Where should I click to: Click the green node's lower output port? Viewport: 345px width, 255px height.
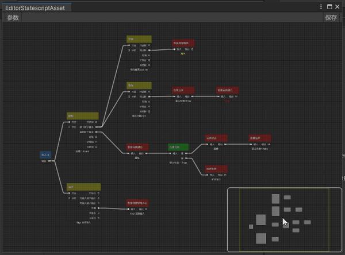pos(186,158)
